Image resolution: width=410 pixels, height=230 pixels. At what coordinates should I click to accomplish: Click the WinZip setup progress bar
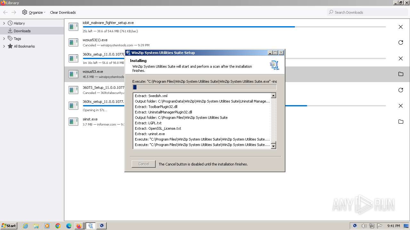tap(204, 87)
